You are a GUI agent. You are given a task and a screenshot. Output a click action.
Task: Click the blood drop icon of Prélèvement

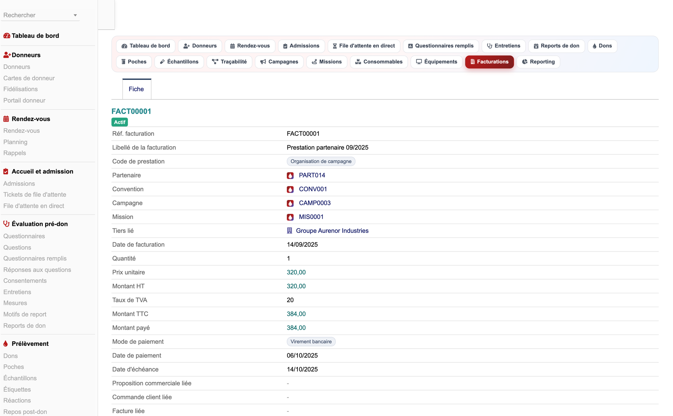(x=6, y=344)
